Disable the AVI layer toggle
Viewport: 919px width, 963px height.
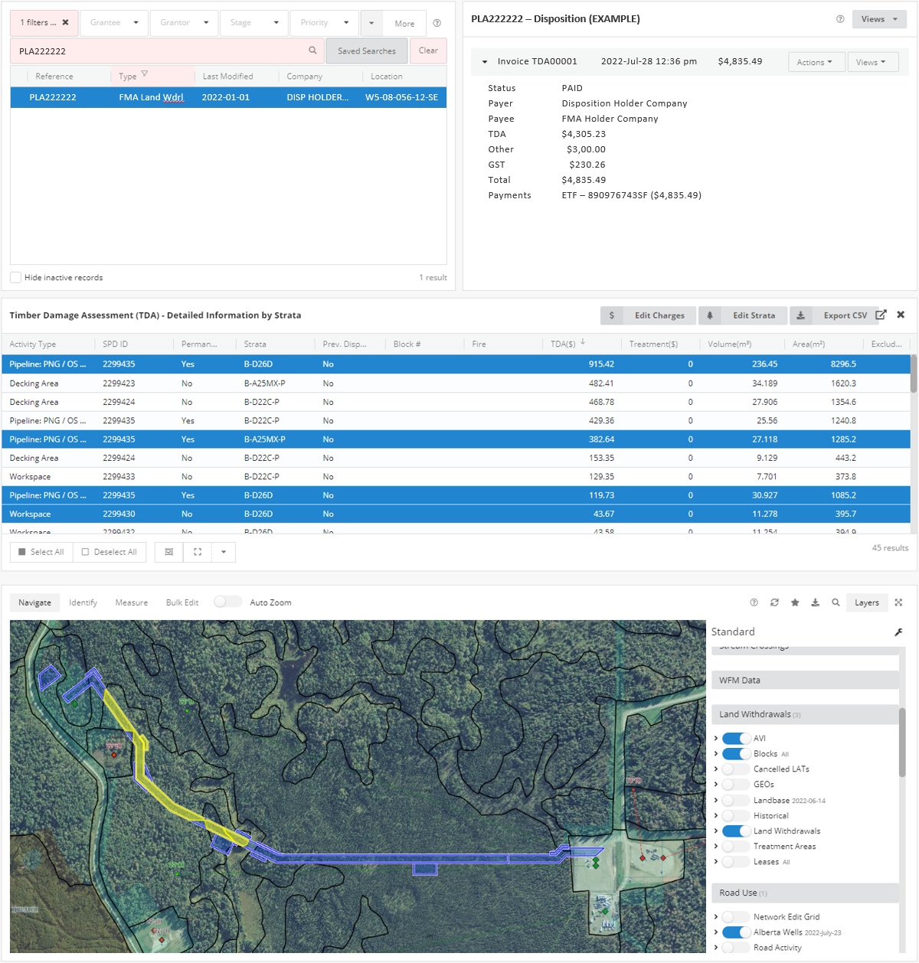[x=736, y=739]
